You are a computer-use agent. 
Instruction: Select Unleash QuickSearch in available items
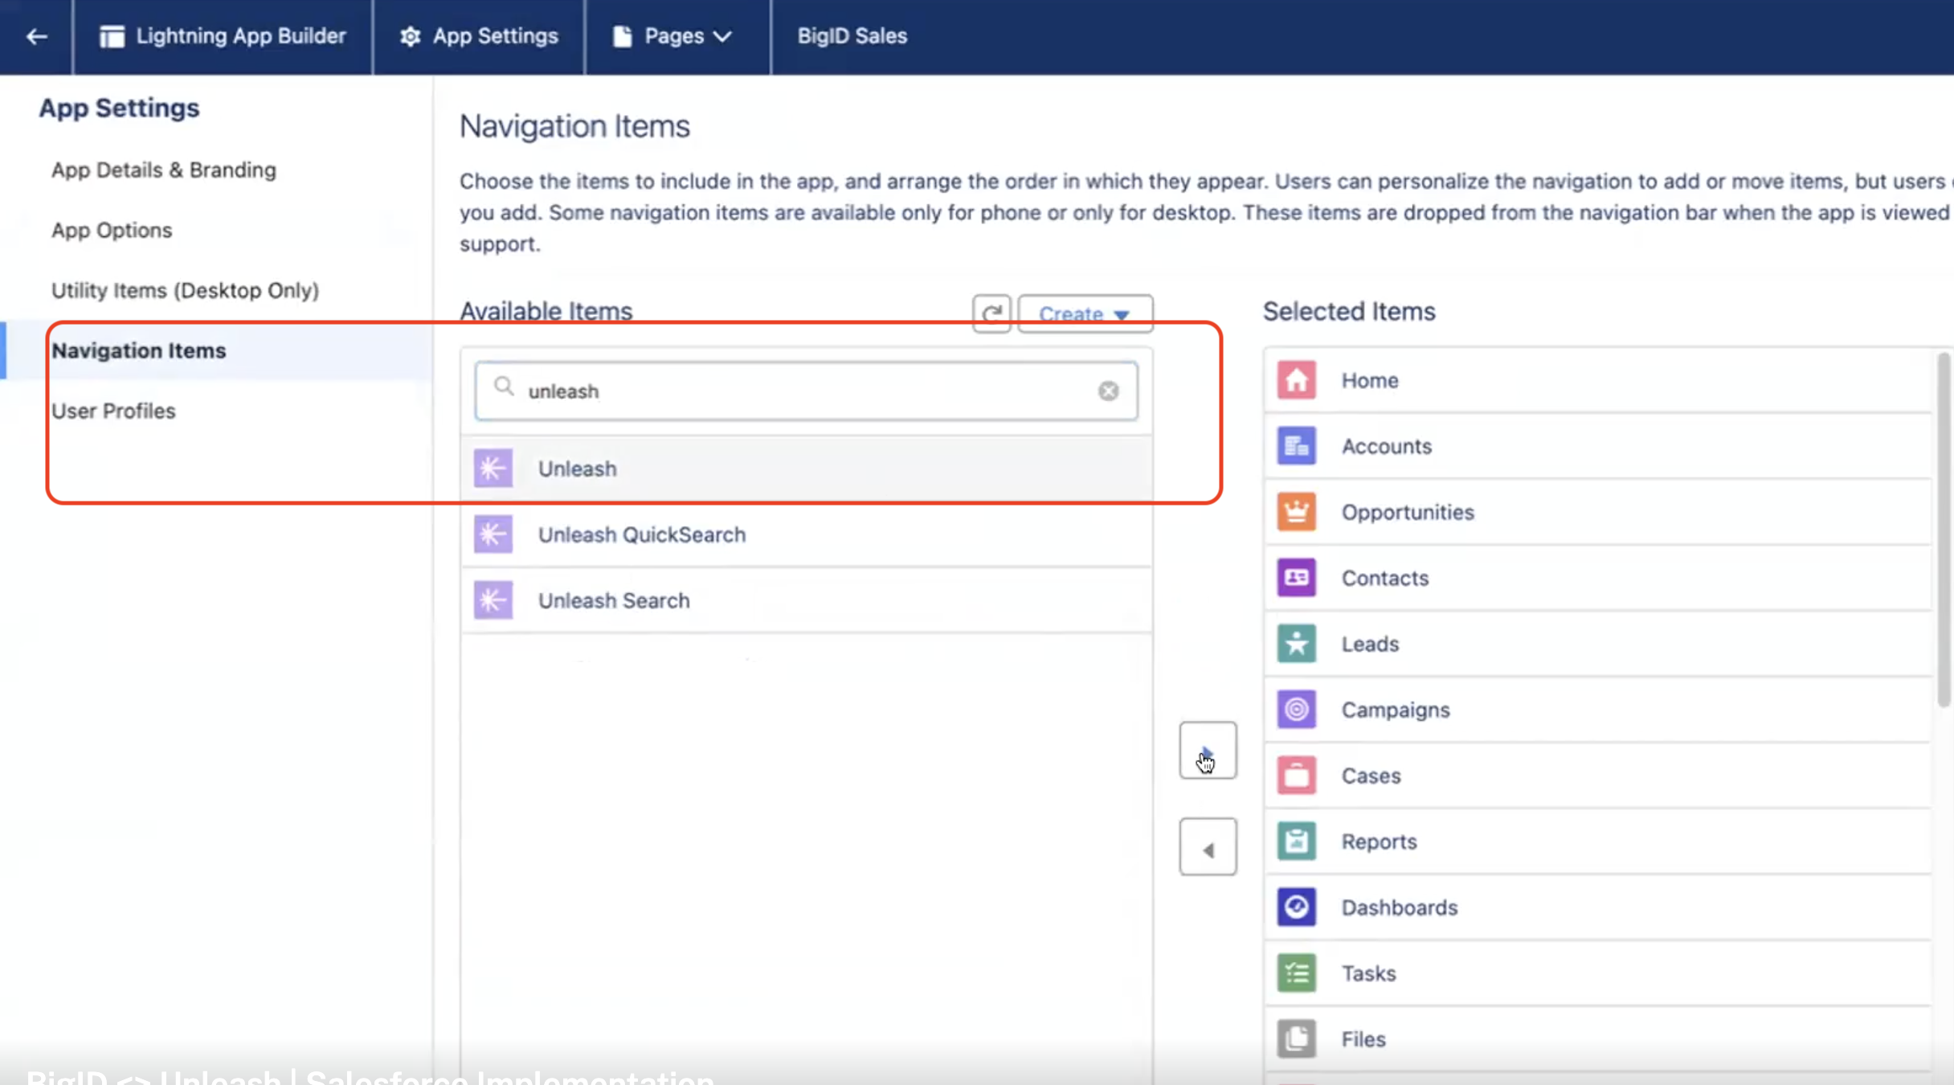tap(807, 534)
